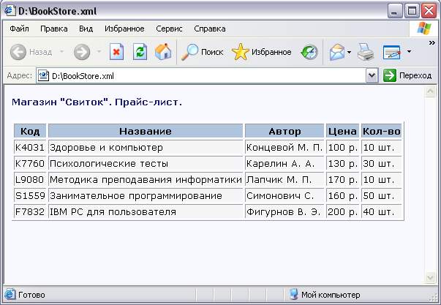This screenshot has height=305, width=441.
Task: Click the green Go arrow icon
Action: pyautogui.click(x=390, y=75)
